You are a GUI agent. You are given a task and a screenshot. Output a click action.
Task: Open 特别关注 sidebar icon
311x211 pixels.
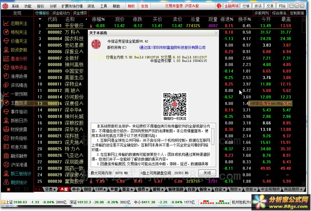6,32
